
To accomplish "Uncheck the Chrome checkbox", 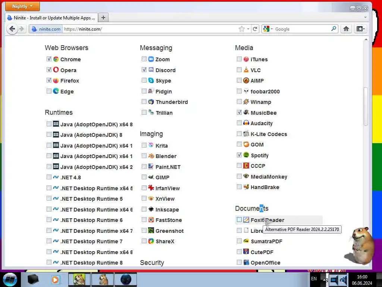I will tap(49, 59).
